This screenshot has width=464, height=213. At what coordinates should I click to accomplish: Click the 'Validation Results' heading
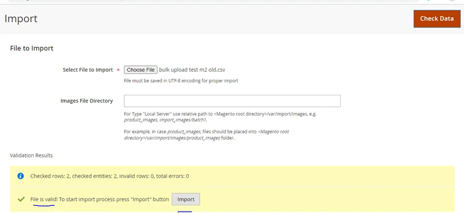coord(31,155)
